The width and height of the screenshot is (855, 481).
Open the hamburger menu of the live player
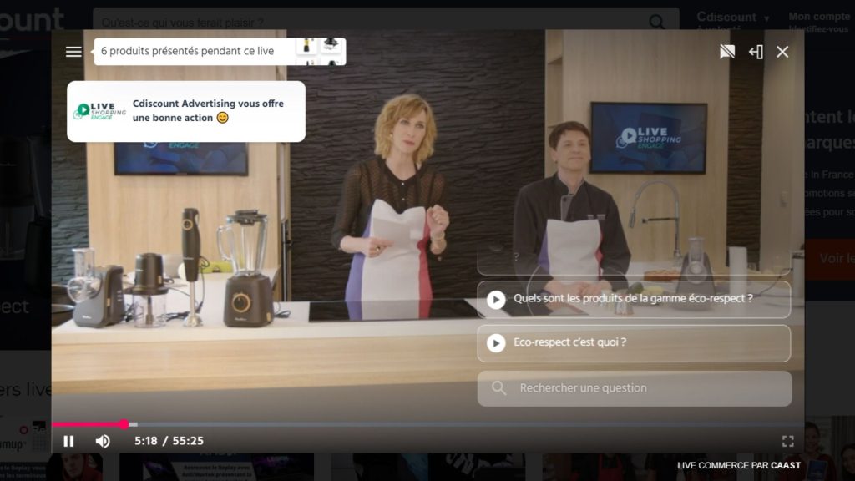pos(73,52)
